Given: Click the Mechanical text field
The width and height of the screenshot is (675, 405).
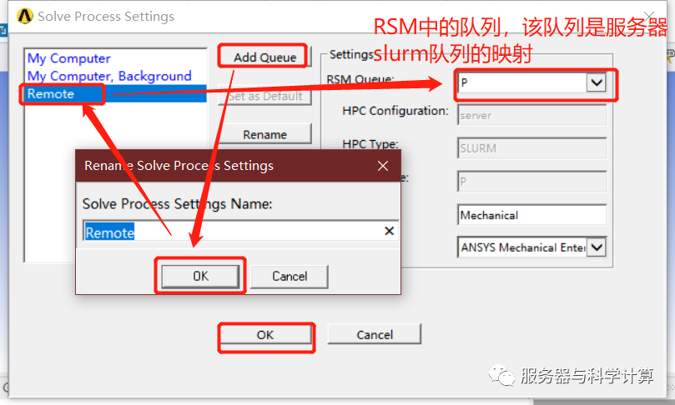Looking at the screenshot, I should (x=532, y=215).
